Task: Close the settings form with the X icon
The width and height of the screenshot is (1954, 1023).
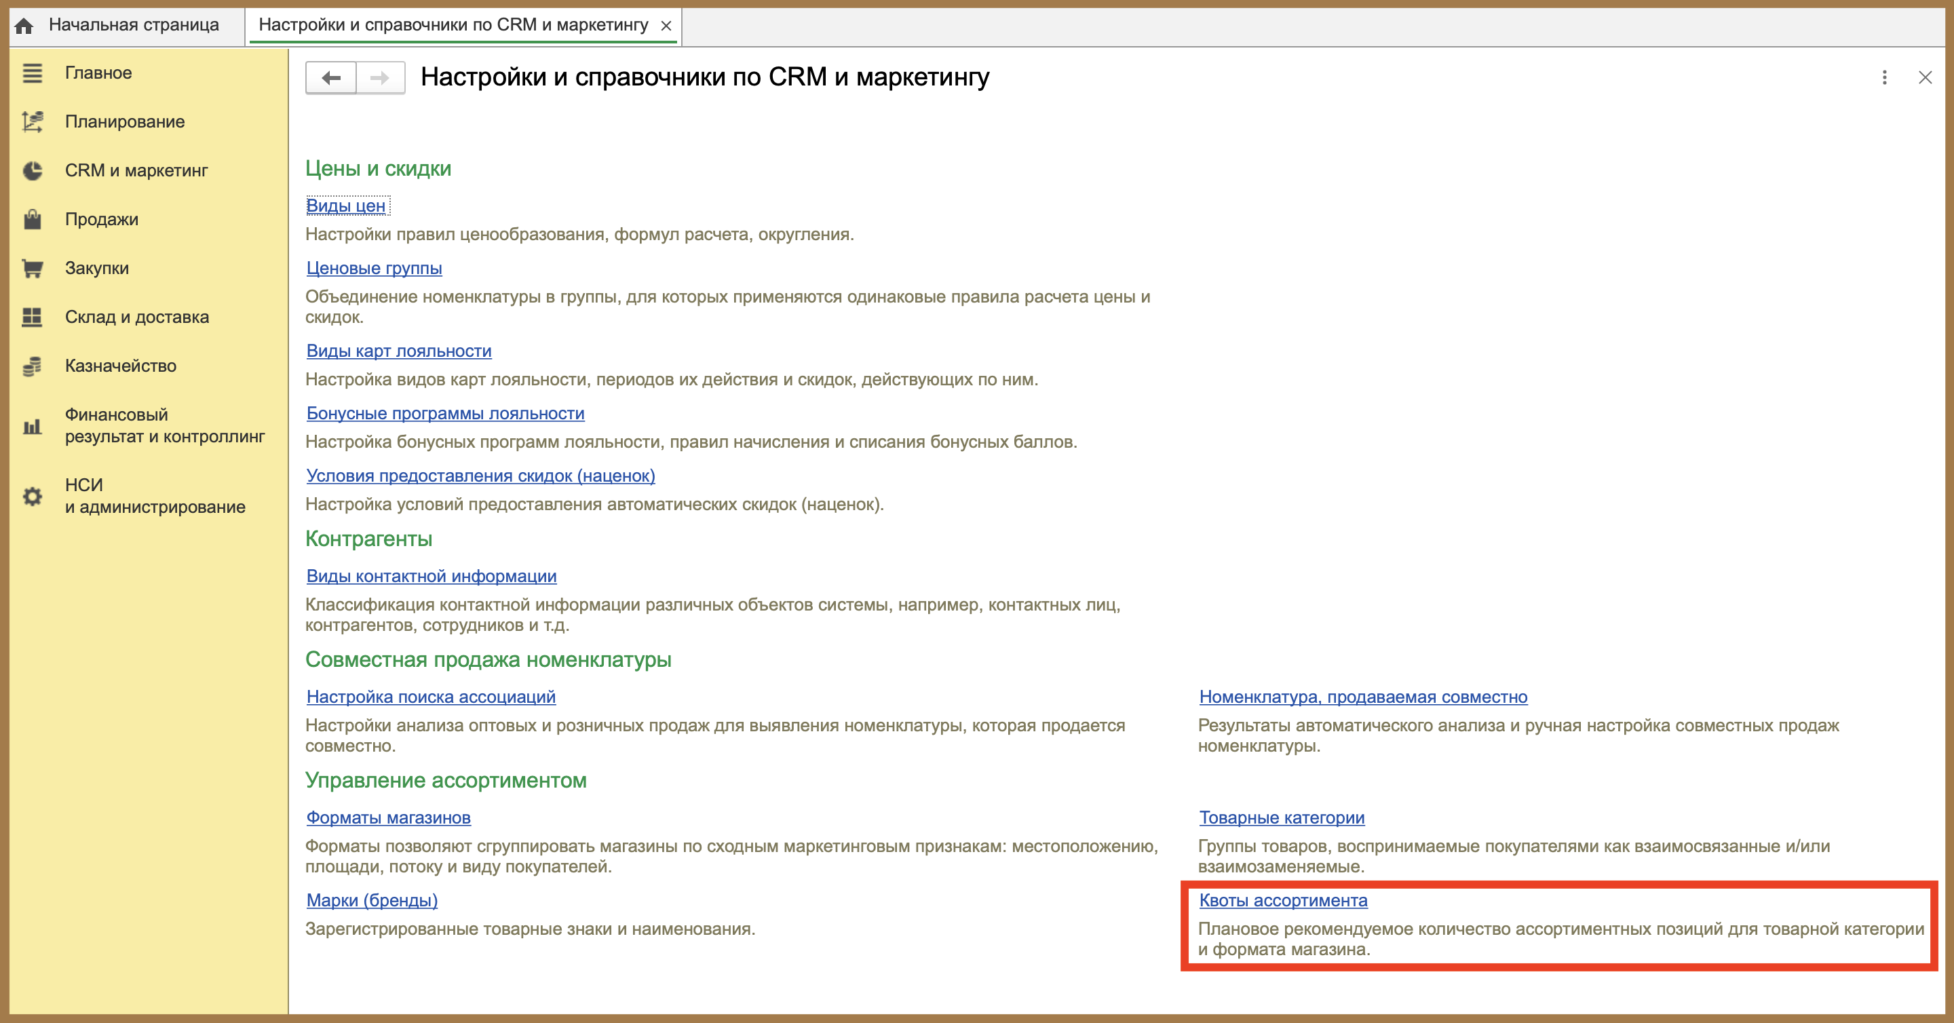Action: click(1926, 77)
